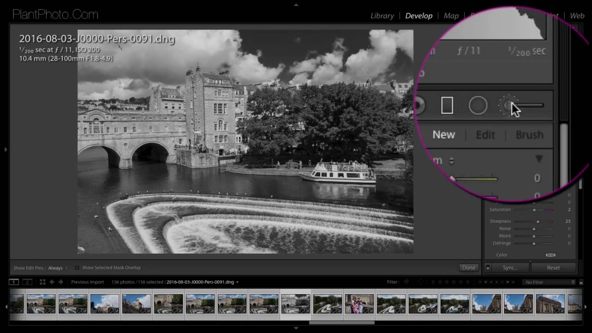Click the Previous Import source label
Viewport: 592px width, 333px height.
pyautogui.click(x=87, y=282)
